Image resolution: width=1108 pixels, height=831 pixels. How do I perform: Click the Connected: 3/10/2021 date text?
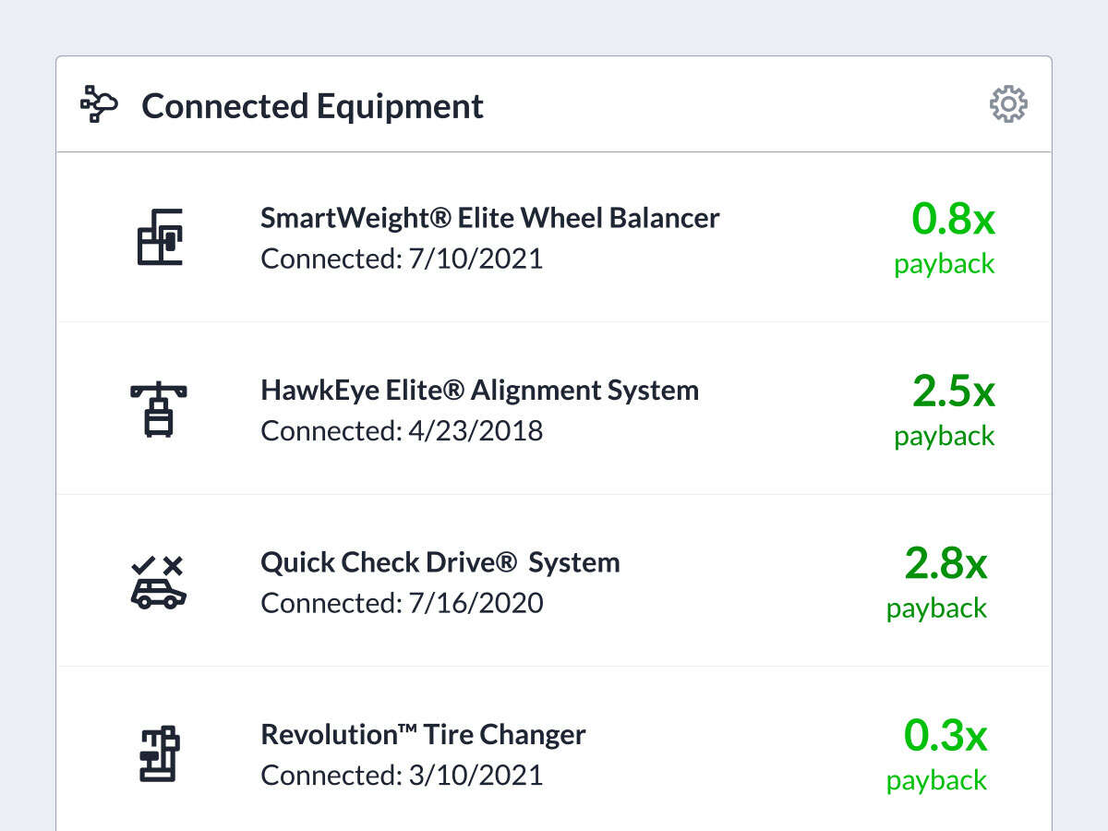click(x=402, y=776)
